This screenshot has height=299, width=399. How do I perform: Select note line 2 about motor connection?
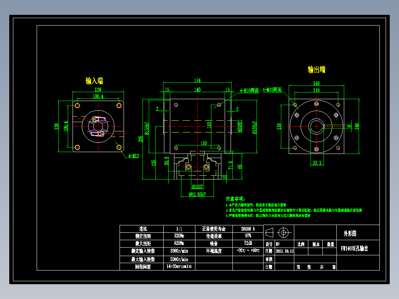point(294,210)
